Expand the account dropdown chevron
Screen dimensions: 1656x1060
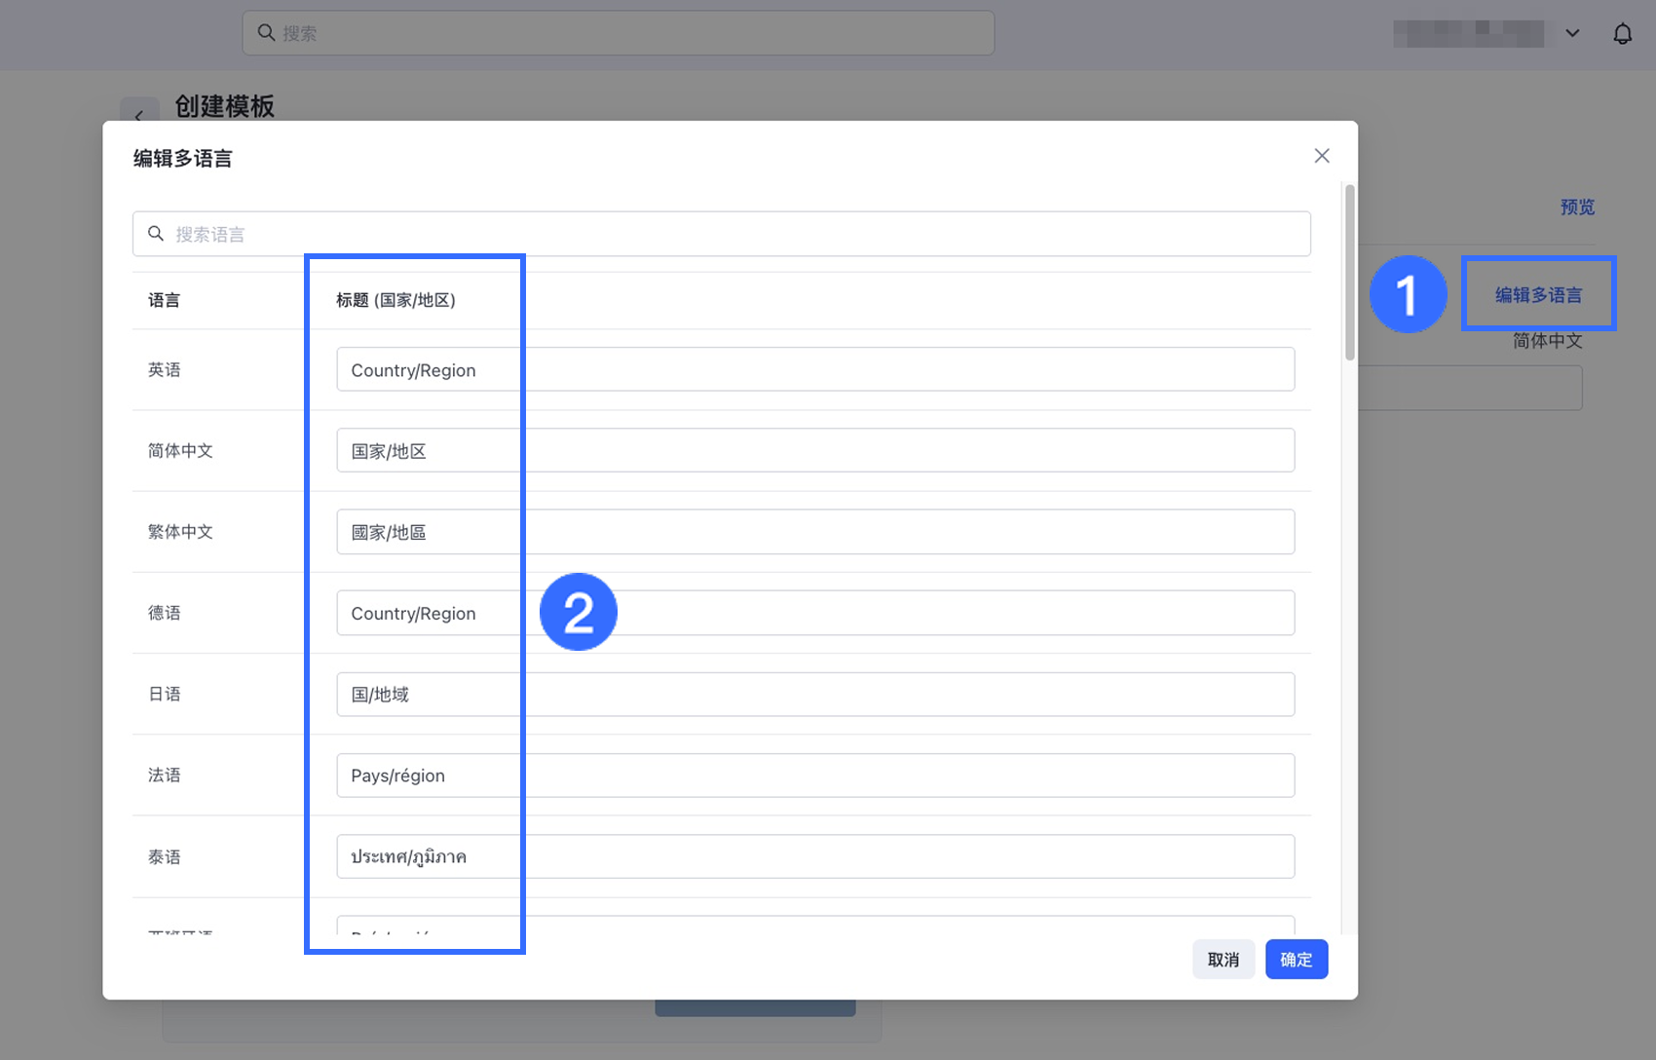point(1572,33)
